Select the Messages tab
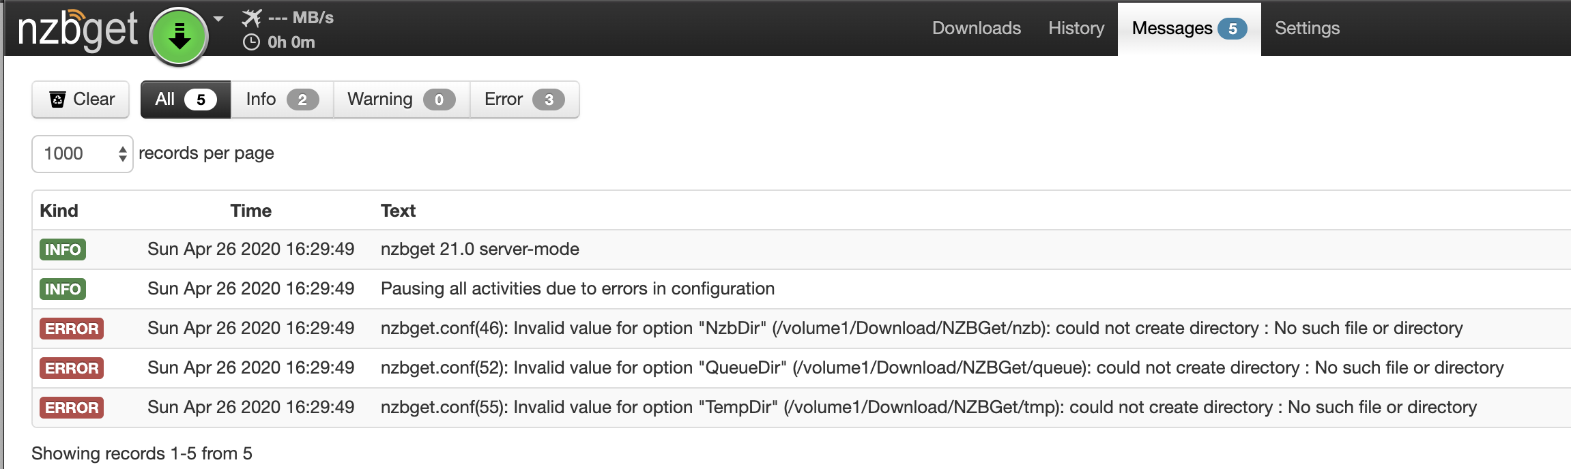Viewport: 1571px width, 469px height. point(1189,29)
